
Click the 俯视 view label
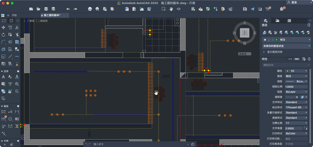(32, 21)
